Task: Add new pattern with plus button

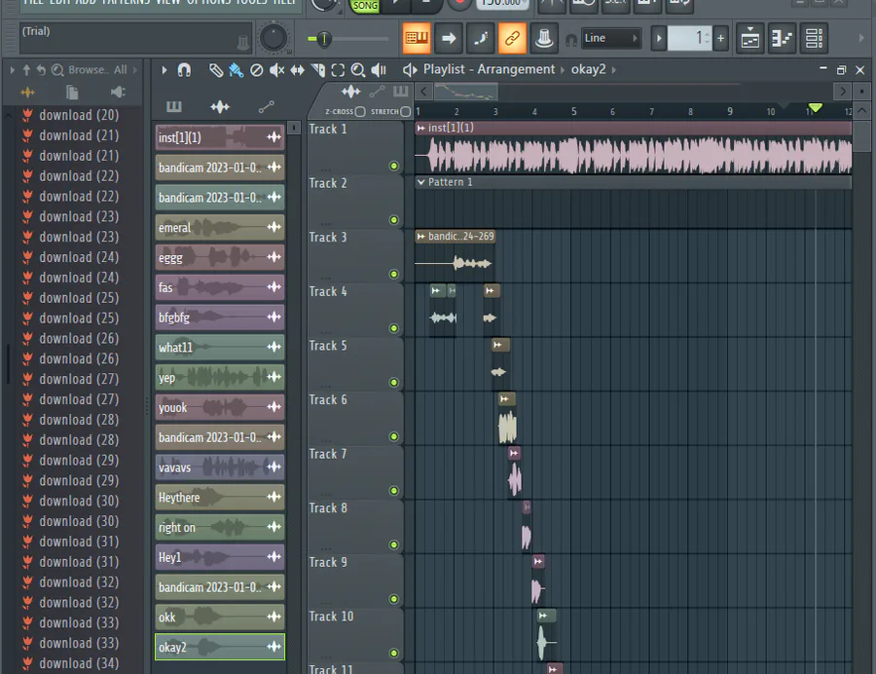Action: click(x=720, y=38)
